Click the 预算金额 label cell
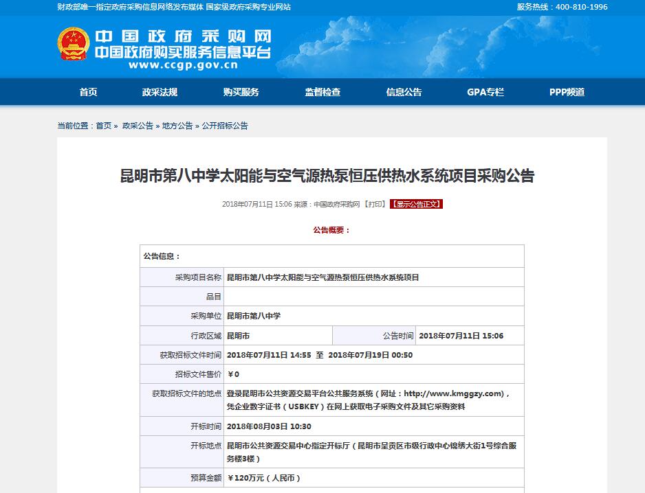 (182, 478)
